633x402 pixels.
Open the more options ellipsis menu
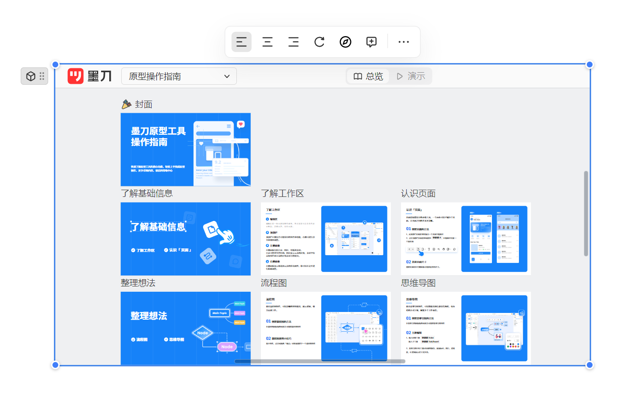tap(403, 42)
